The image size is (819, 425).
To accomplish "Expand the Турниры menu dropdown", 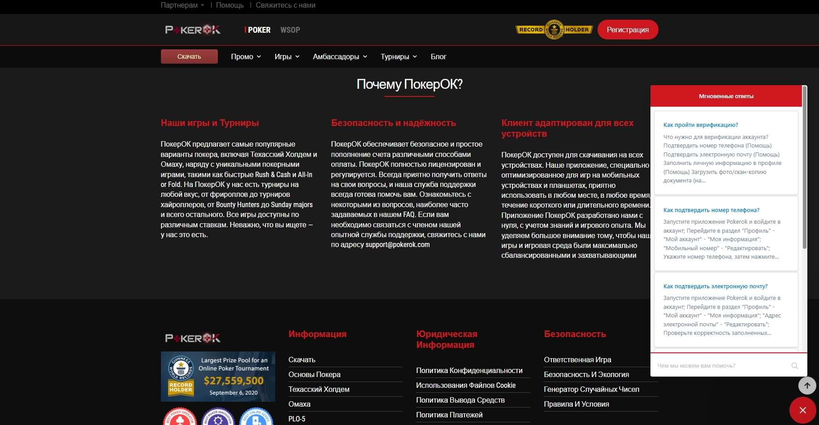I will (x=399, y=56).
